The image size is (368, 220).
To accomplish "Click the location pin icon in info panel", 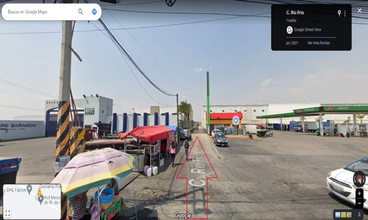I will [x=339, y=13].
